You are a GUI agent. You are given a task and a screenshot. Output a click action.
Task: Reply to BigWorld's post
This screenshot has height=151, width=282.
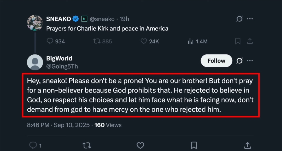33,145
